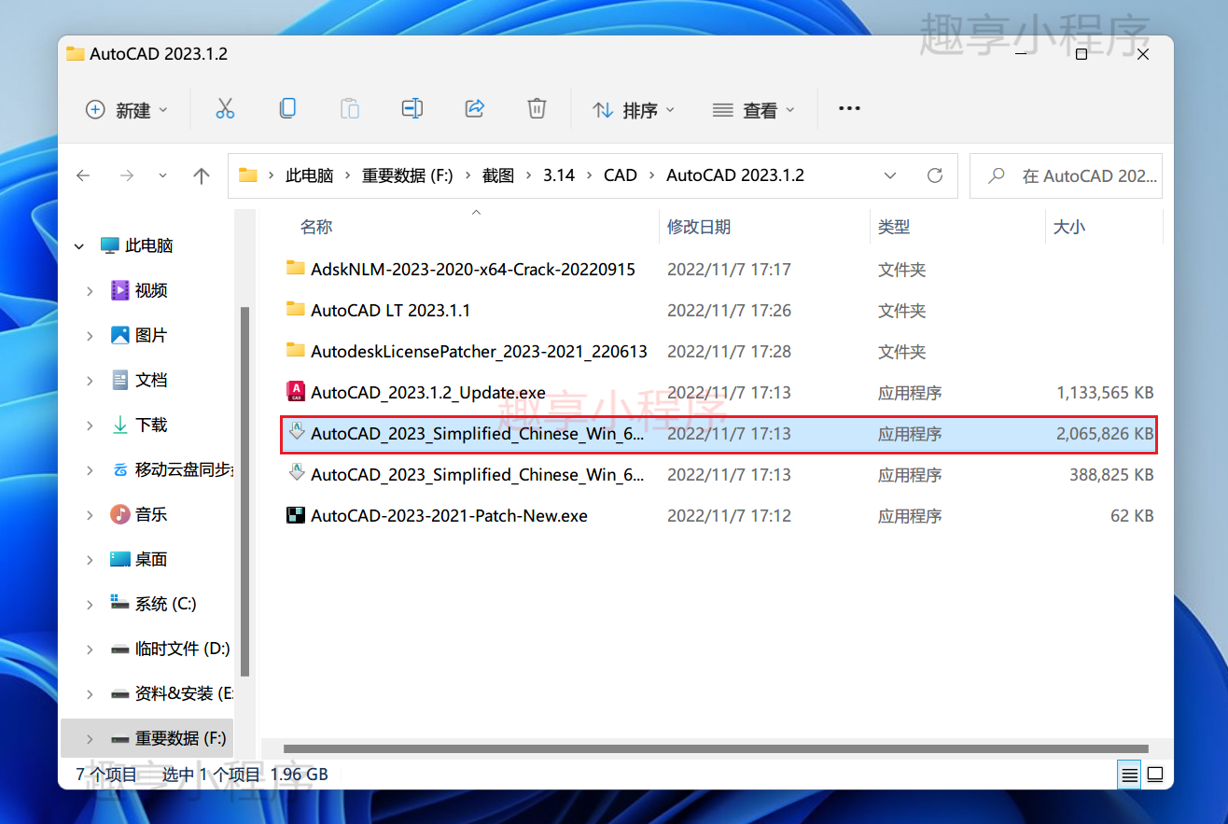Screen dimensions: 1228x824
Task: Select AutoCAD LT 2023.1.1 folder name
Action: (x=391, y=311)
